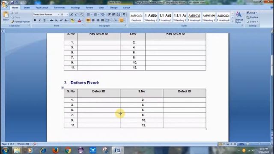Open the Change Case dropdown
Screen dimensions: 274x154
tap(66, 20)
